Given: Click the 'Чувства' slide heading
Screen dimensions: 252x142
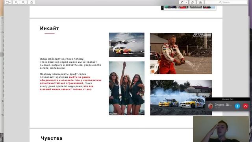Looking at the screenshot, I should 52,138.
